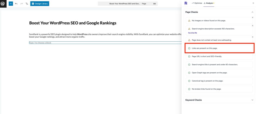Click the SureRank logo in panel header

tap(186, 3)
